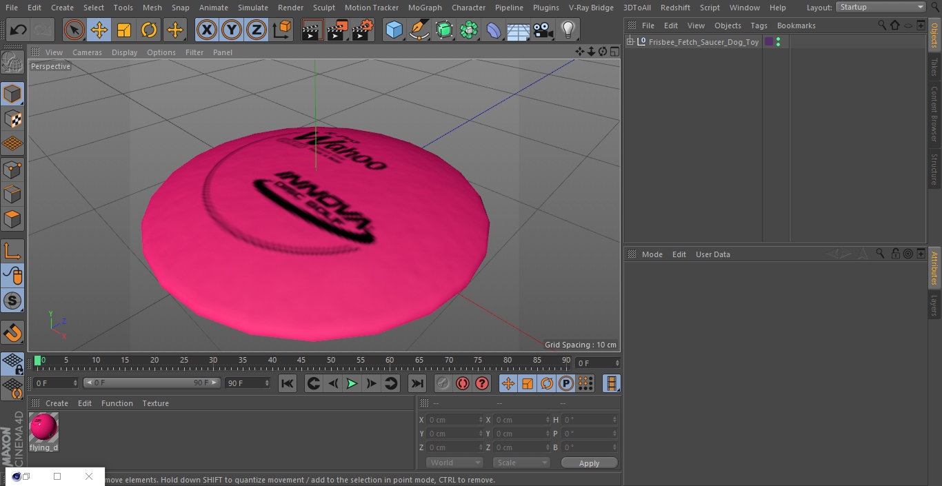Open viewport Cameras menu
The image size is (942, 486).
point(87,52)
